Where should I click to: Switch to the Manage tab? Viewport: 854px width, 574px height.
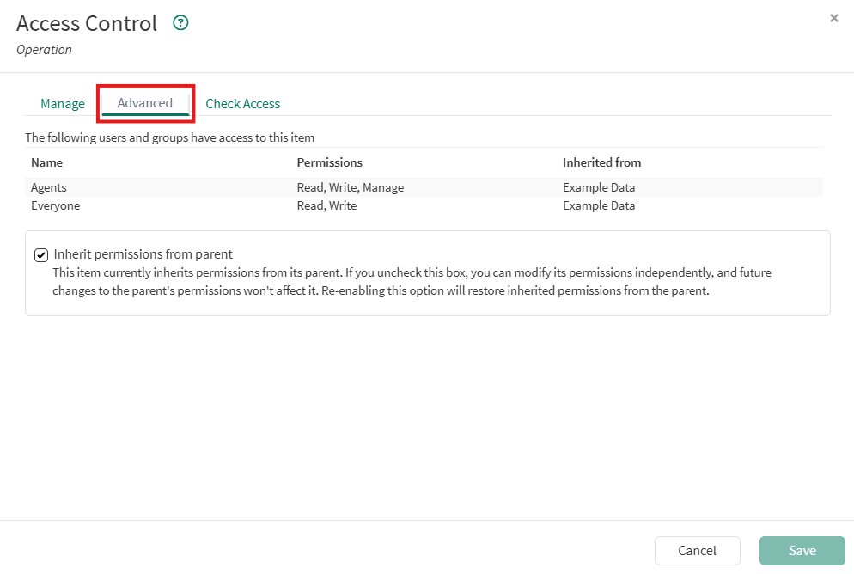click(63, 104)
